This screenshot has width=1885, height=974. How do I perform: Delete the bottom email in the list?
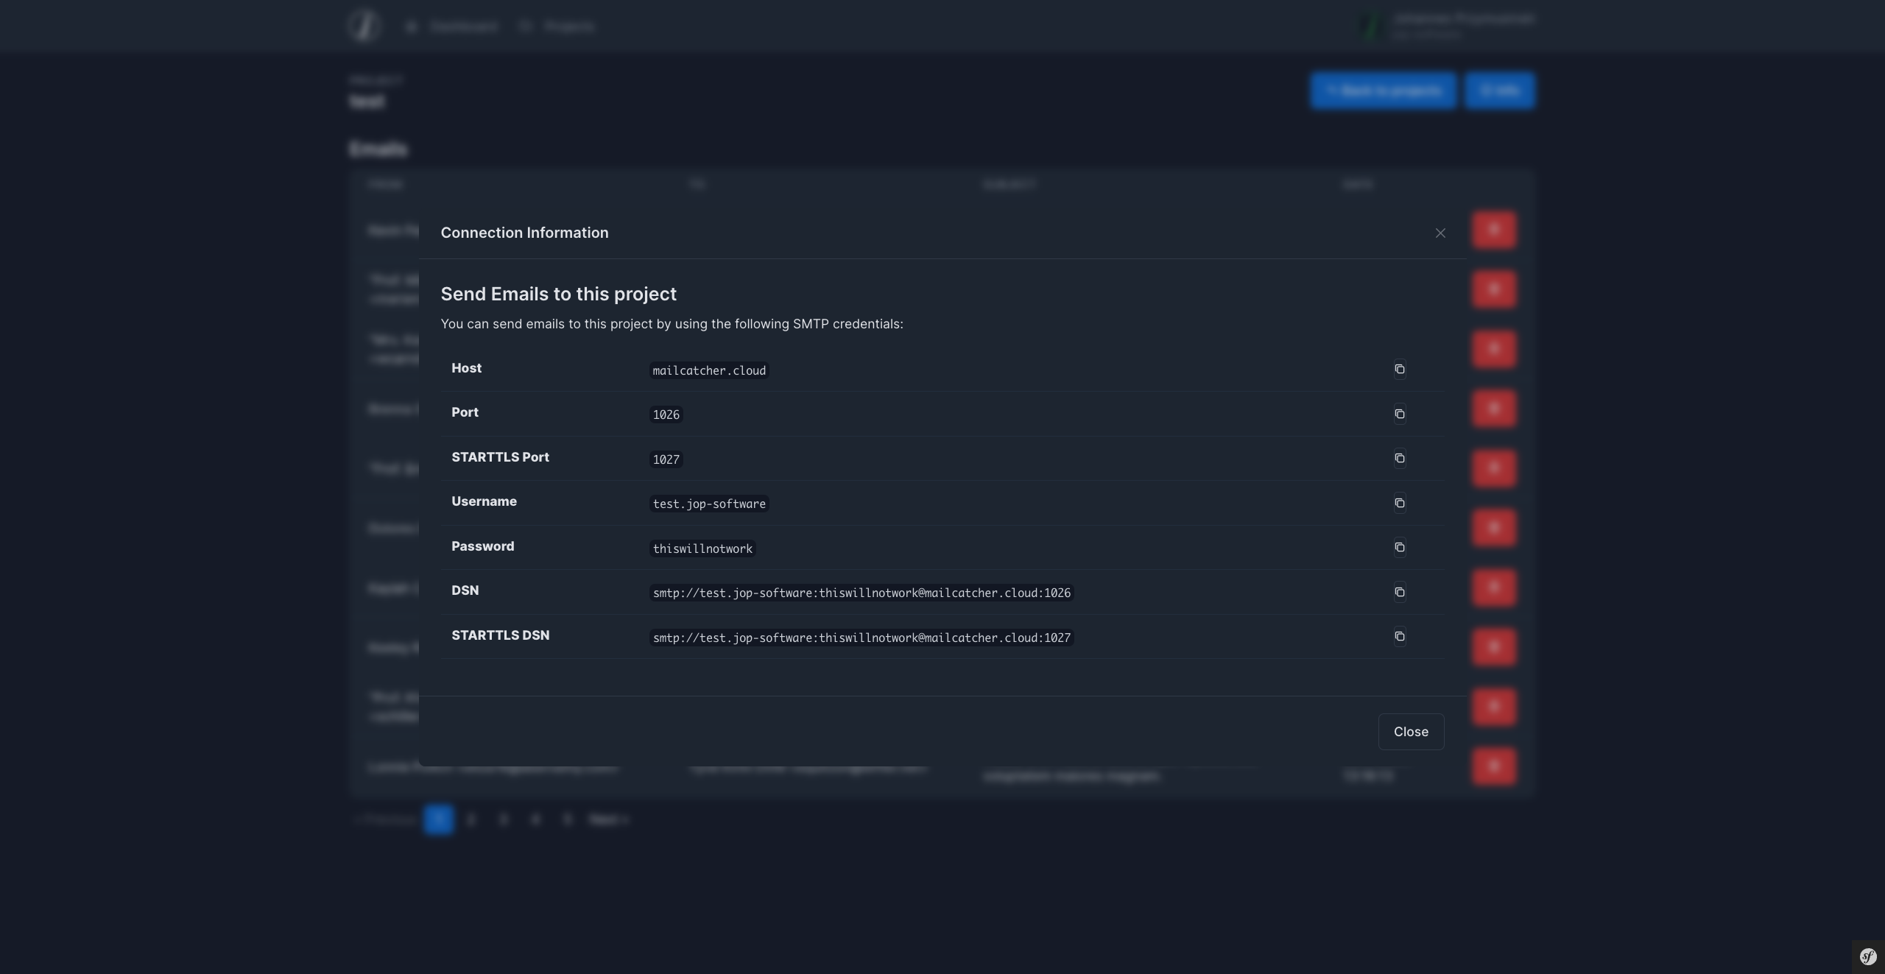point(1494,766)
